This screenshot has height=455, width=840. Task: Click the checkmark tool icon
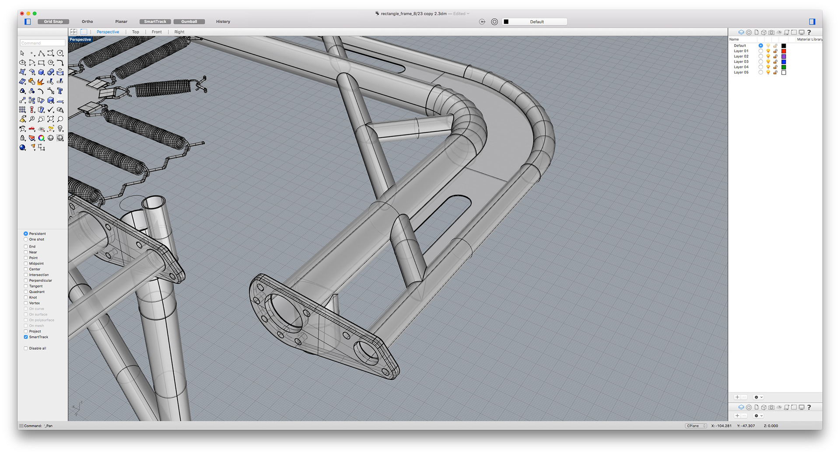[51, 110]
